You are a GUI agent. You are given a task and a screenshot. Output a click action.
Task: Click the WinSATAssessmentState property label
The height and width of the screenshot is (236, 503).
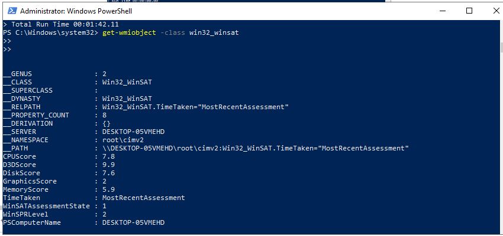pos(46,206)
